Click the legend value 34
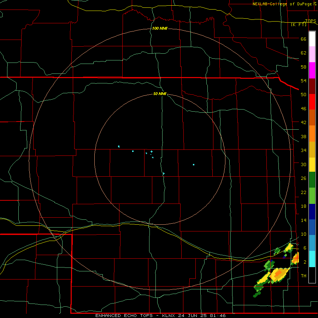Viewport: 318px width, 318px height. [x=304, y=151]
